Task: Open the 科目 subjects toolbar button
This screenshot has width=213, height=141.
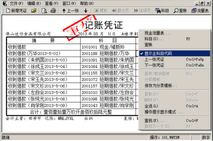Action: [162, 11]
